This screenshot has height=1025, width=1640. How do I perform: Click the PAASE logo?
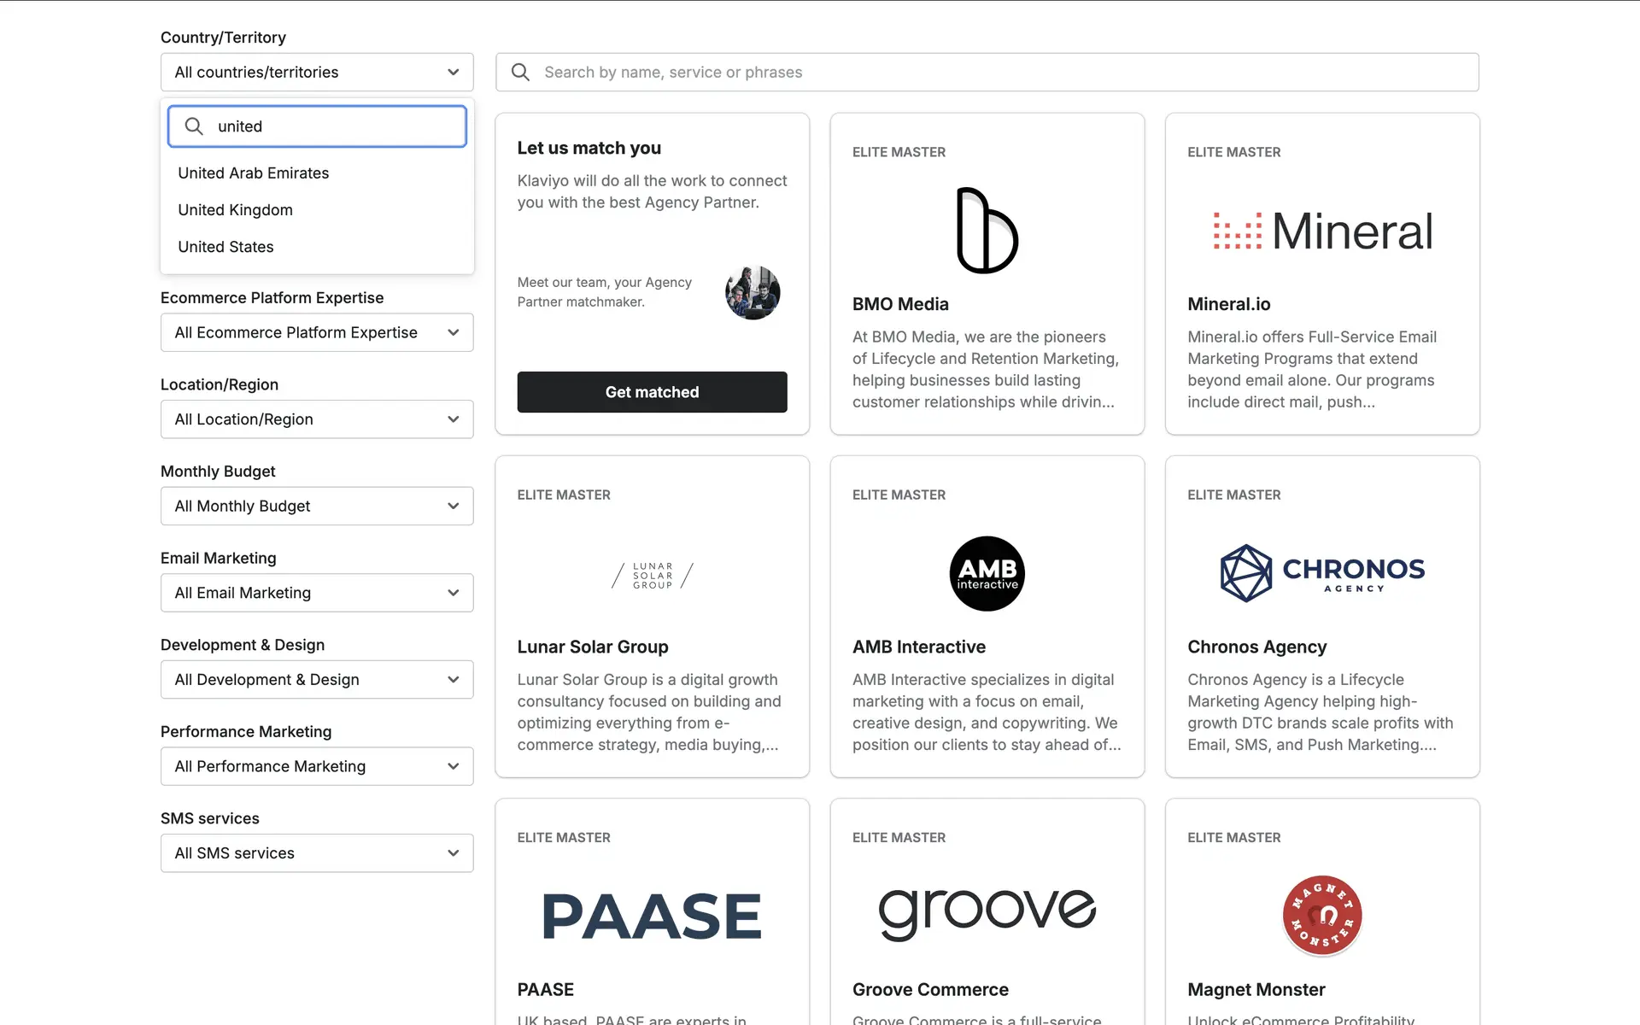[x=652, y=916]
